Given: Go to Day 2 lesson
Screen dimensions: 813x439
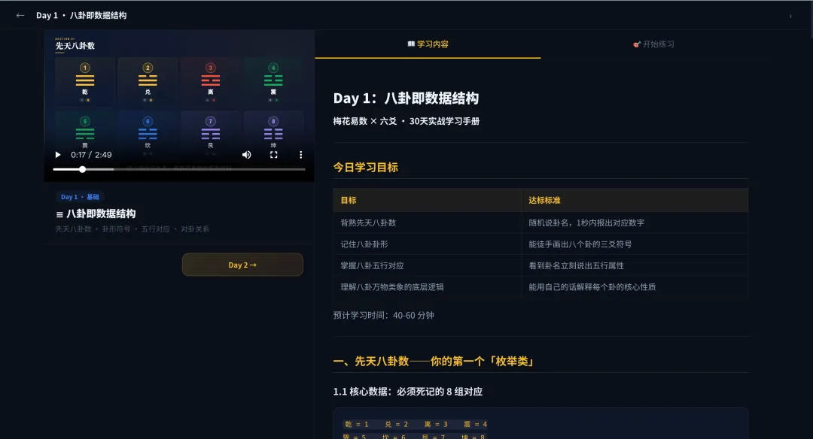Looking at the screenshot, I should (242, 265).
